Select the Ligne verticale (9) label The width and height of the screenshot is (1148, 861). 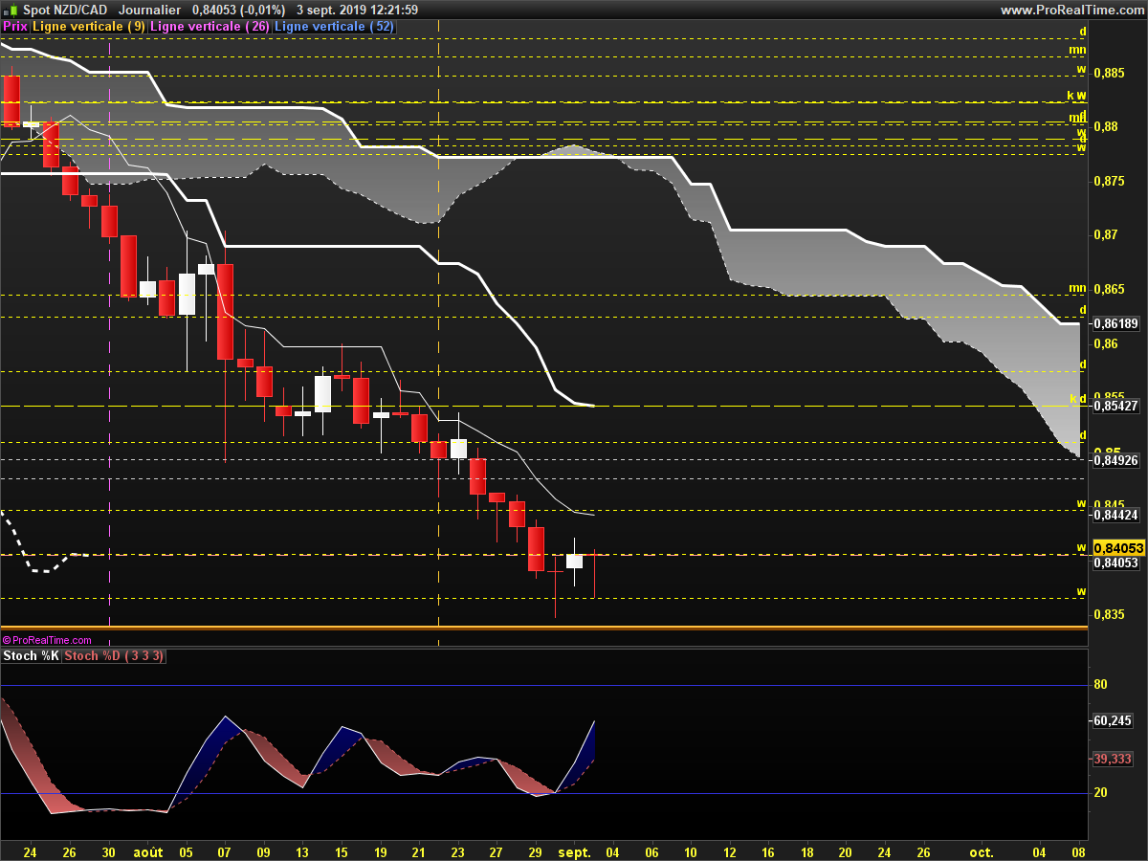click(89, 27)
